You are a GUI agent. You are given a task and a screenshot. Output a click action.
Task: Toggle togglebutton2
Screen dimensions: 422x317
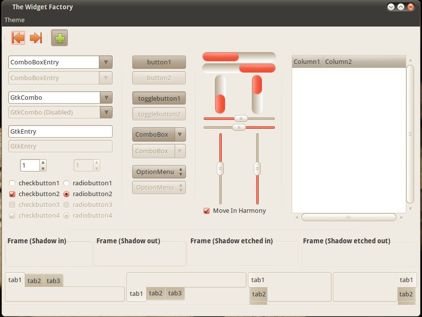[x=159, y=115]
